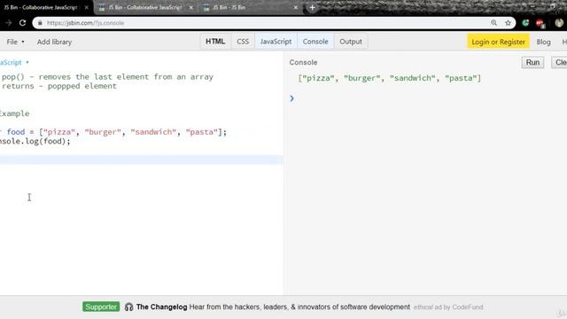The height and width of the screenshot is (319, 567).
Task: Switch to the 'JS Bin - JS Bin' tab
Action: click(x=250, y=7)
